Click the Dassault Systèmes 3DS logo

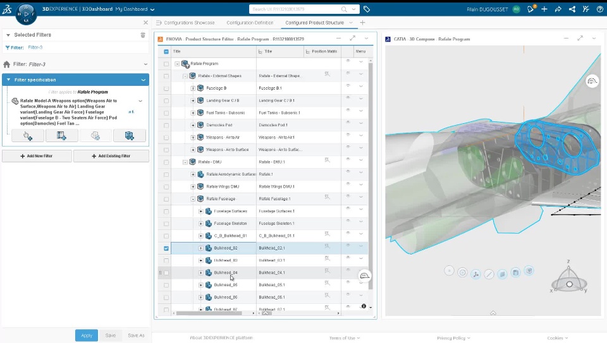click(7, 9)
